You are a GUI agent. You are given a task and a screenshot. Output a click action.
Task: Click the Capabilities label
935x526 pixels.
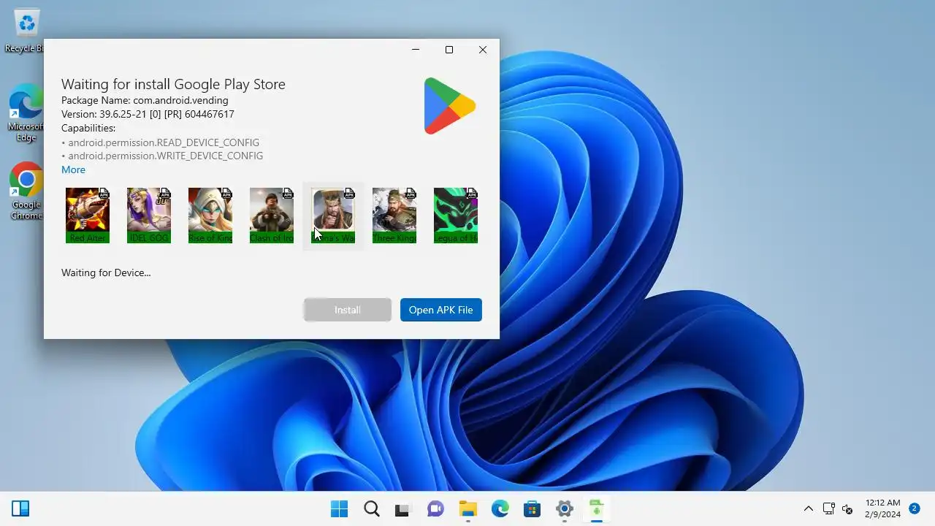click(x=88, y=128)
